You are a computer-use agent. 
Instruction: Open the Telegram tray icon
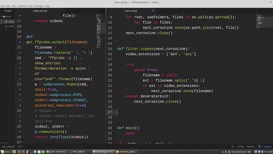[x=259, y=152]
